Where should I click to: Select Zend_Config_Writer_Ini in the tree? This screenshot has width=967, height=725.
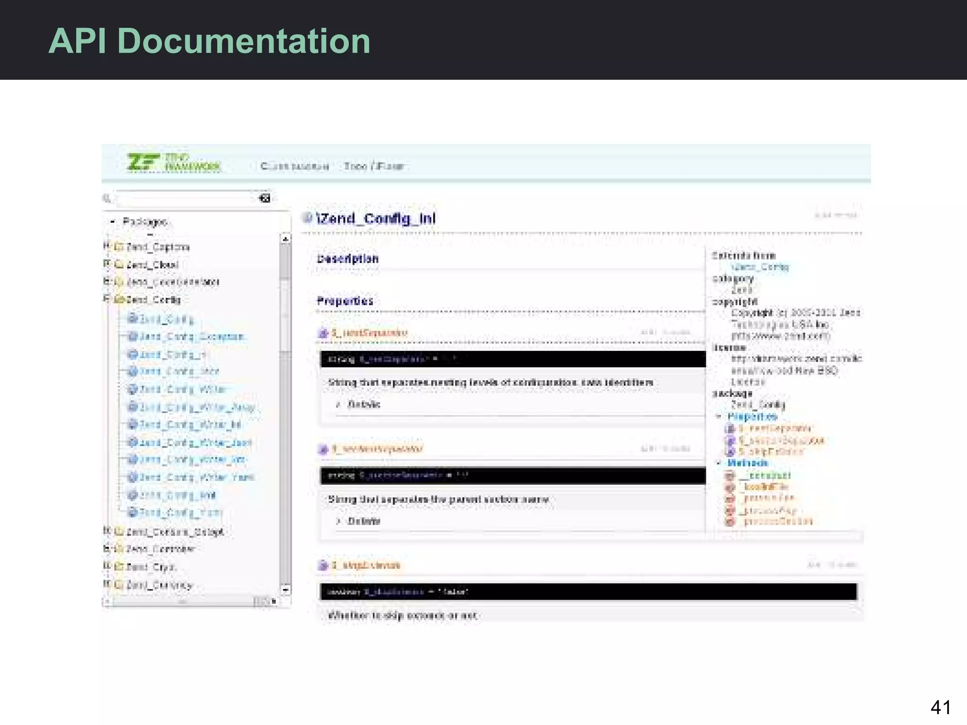click(x=190, y=424)
